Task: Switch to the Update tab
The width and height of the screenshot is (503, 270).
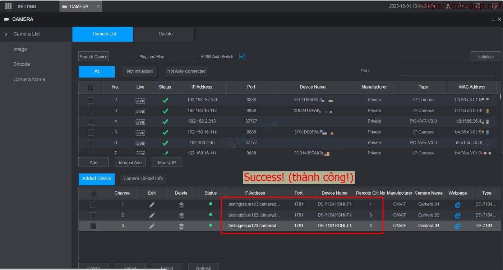Action: pos(165,34)
